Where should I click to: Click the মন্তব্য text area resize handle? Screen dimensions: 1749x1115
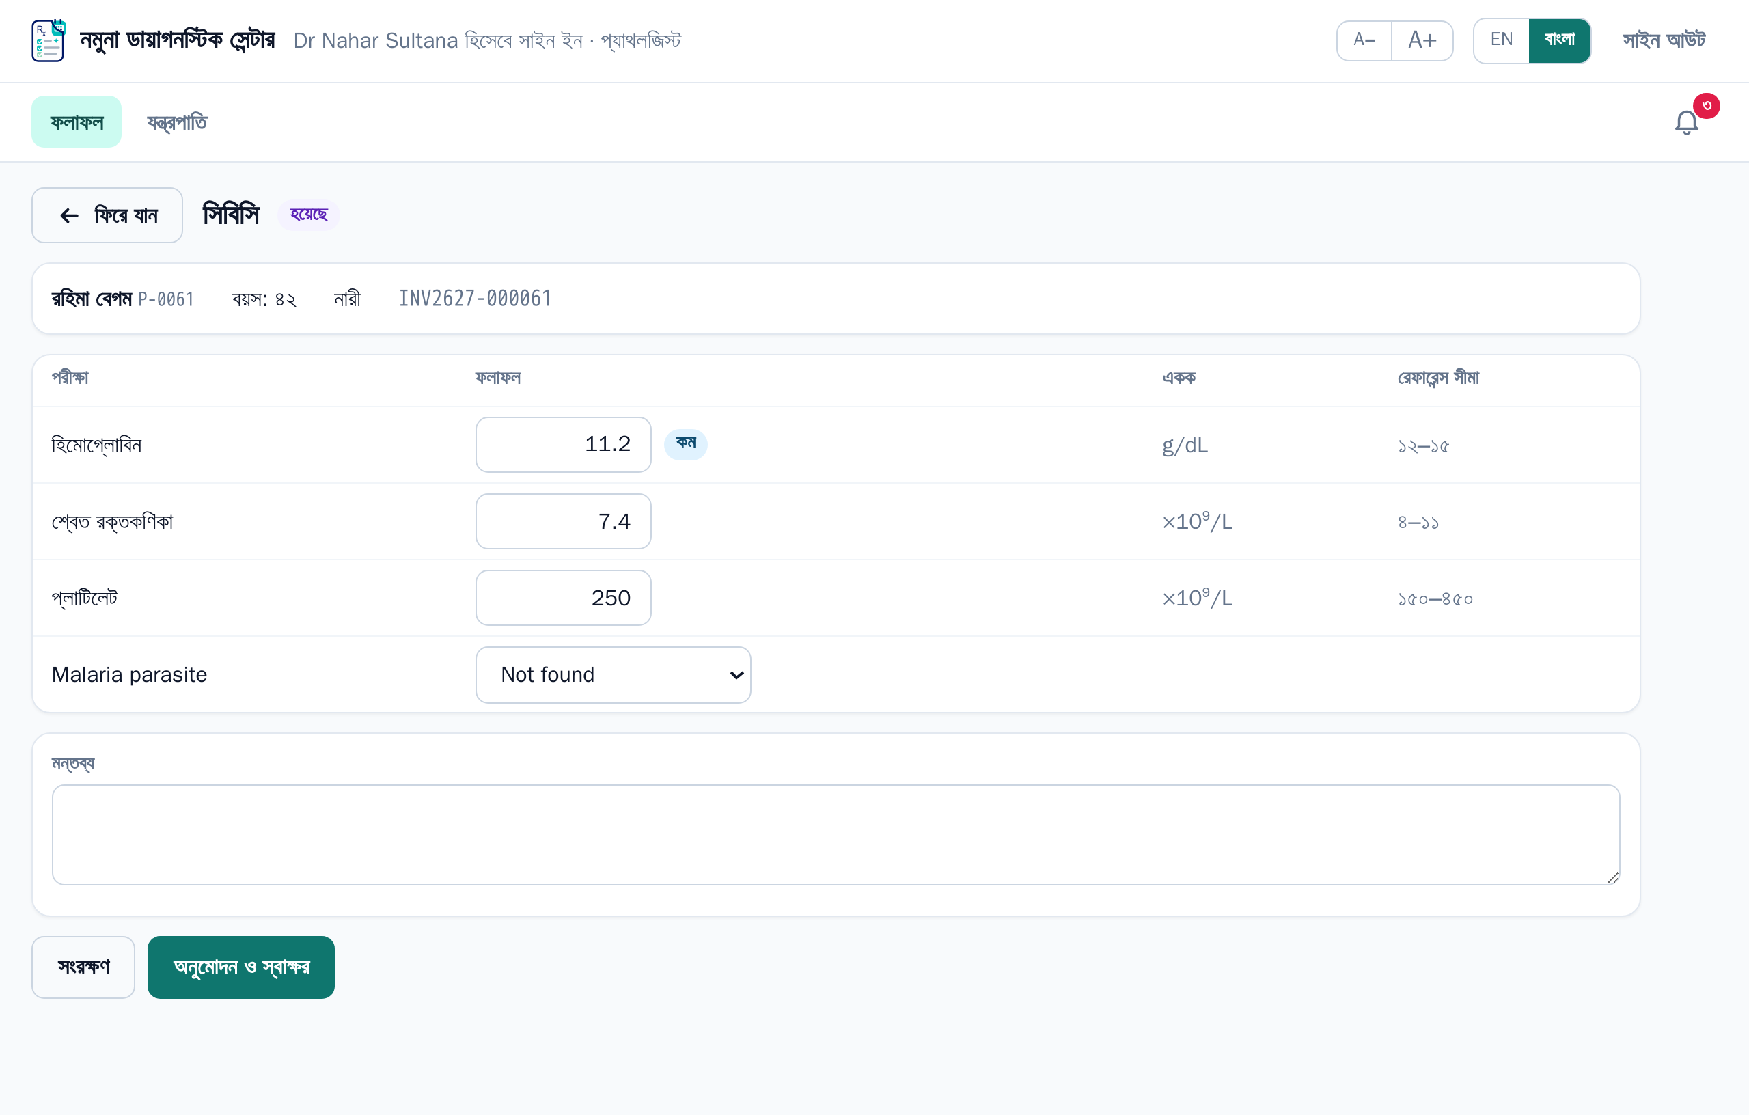click(x=1612, y=877)
